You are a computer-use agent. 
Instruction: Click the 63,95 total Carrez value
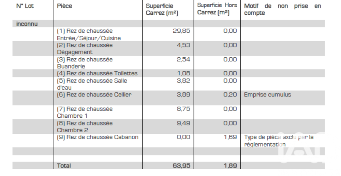(x=181, y=165)
